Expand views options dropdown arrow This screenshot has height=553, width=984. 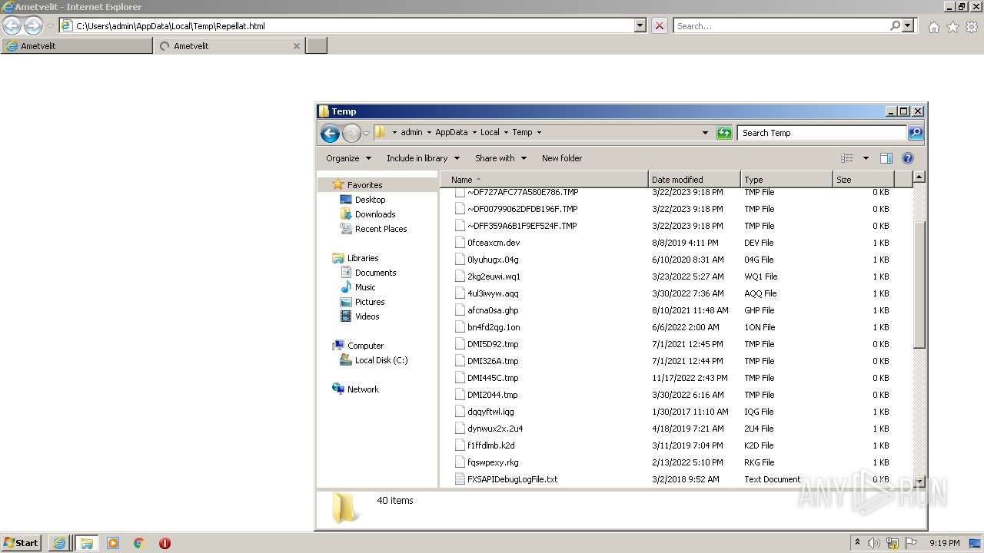[x=866, y=158]
